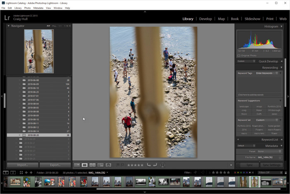290x194 pixels.
Task: Hide right panel via edge arrow
Action: (288, 96)
